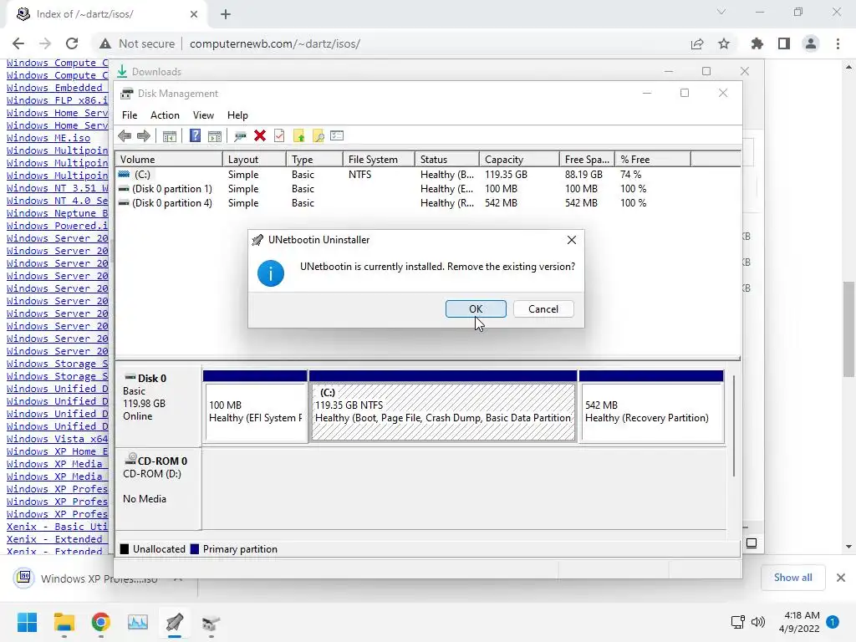Open the Windows Start button
856x642 pixels.
(27, 622)
